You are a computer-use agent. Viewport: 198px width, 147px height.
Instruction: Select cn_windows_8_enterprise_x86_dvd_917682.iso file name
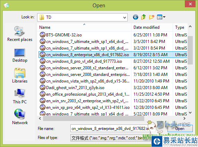click(87, 55)
